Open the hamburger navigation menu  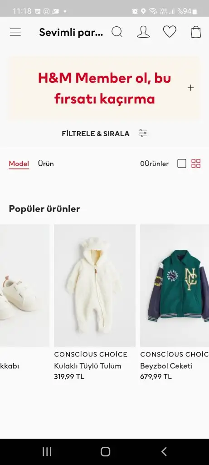click(x=15, y=32)
